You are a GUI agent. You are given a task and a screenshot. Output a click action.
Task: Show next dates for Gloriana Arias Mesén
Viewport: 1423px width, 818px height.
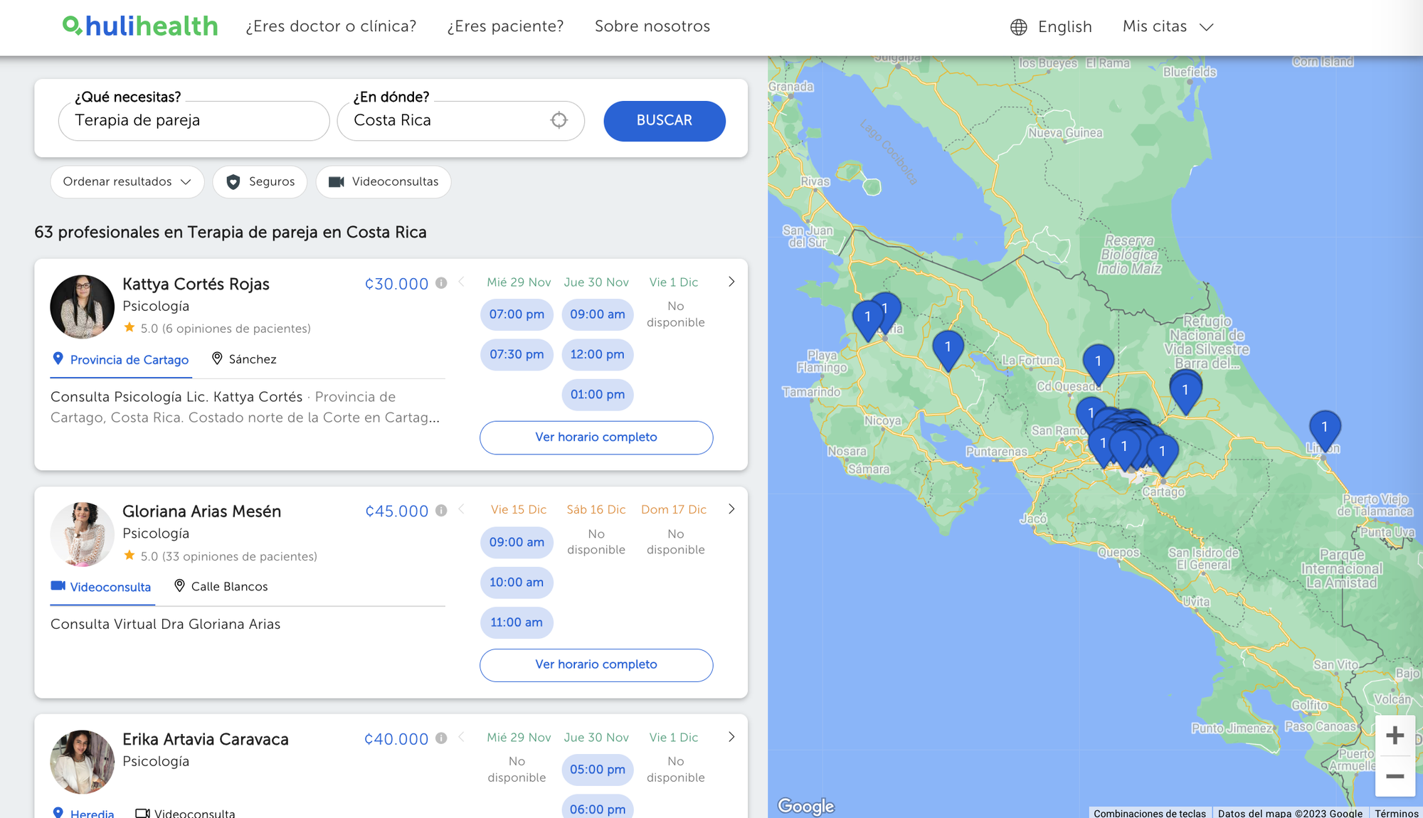pos(731,509)
